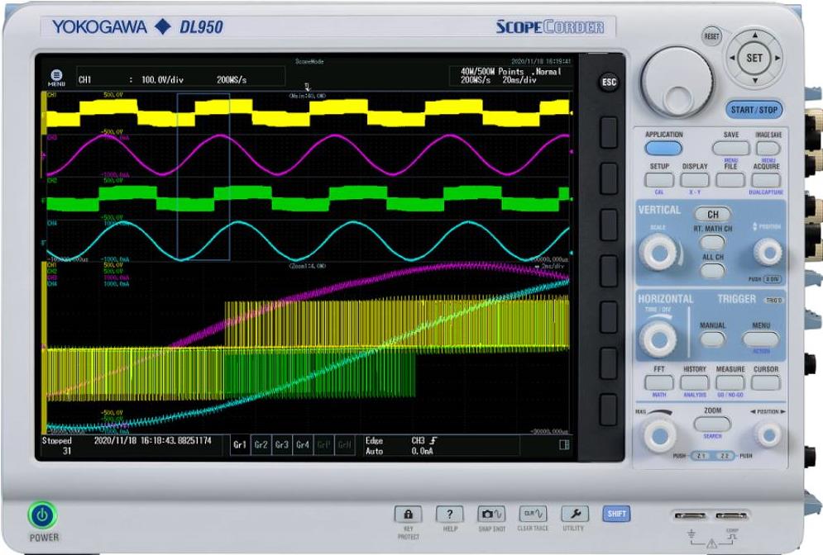Tap the CH1 100.0V/div info box
823x555 pixels.
pos(181,77)
